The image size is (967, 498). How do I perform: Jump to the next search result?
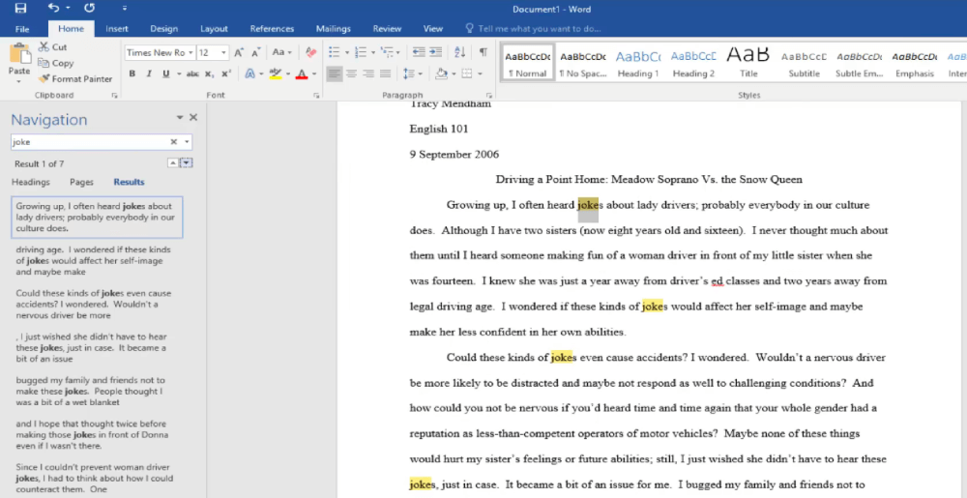tap(187, 163)
